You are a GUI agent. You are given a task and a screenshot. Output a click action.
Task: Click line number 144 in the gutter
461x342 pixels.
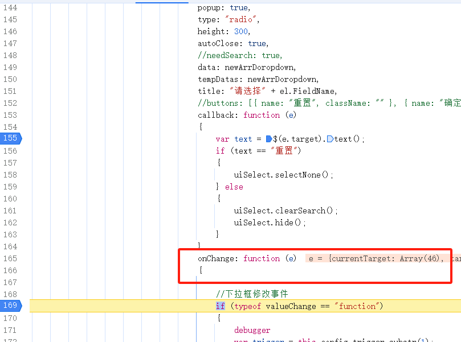coord(10,7)
